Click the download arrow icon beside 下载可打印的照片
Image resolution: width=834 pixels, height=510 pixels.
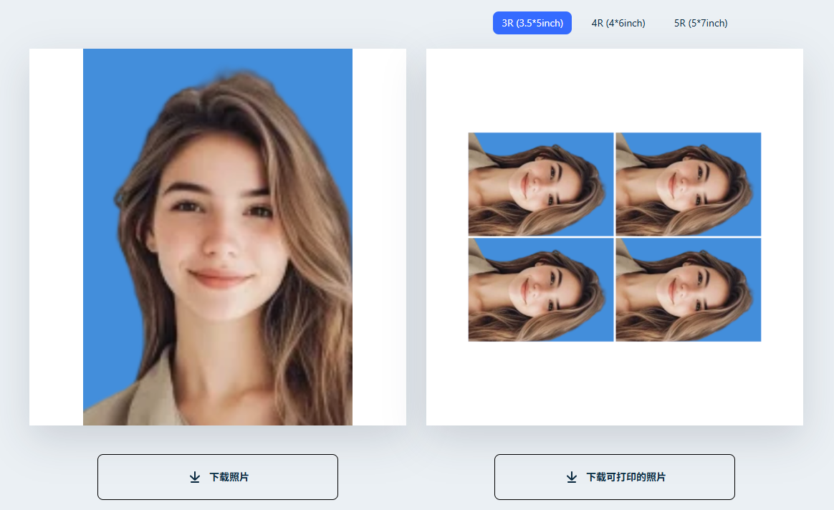pos(571,477)
